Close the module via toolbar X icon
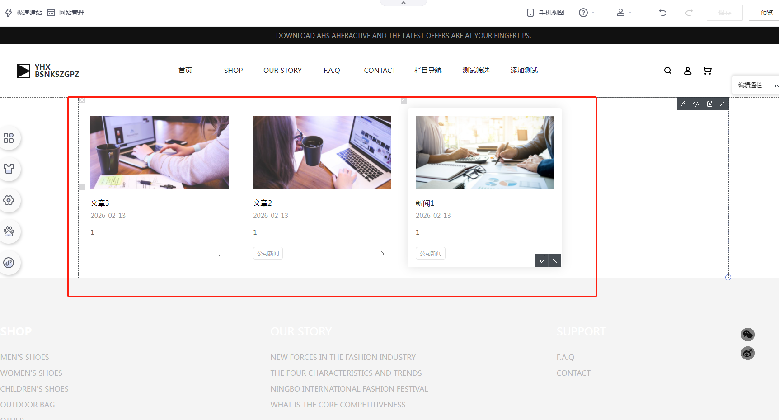This screenshot has height=420, width=779. point(722,104)
